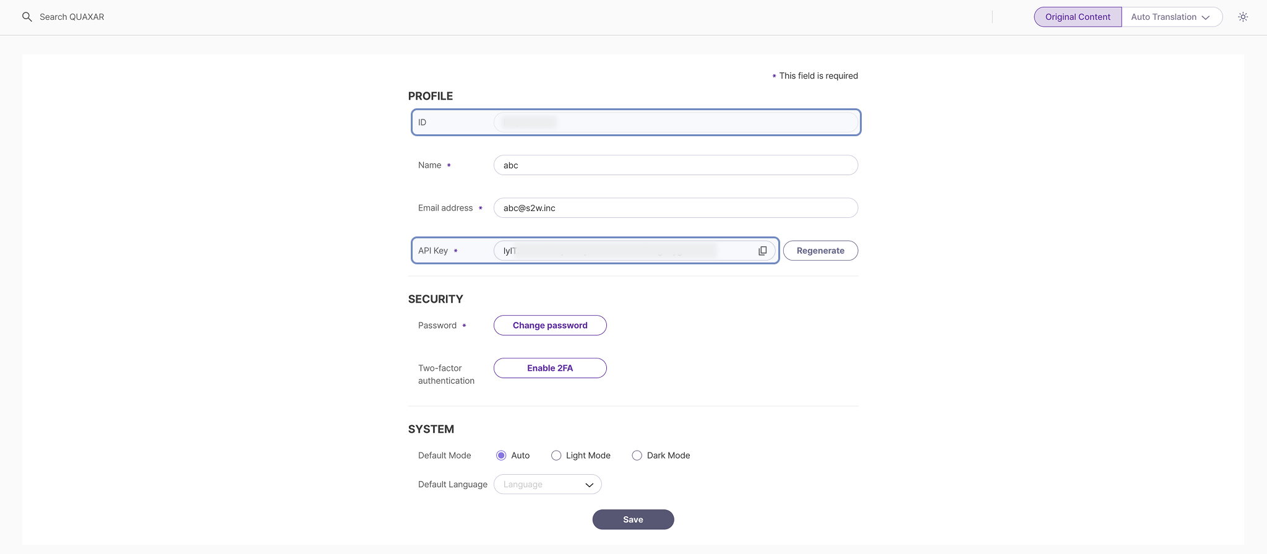Enable 2FA for the account
The image size is (1267, 554).
[x=549, y=368]
